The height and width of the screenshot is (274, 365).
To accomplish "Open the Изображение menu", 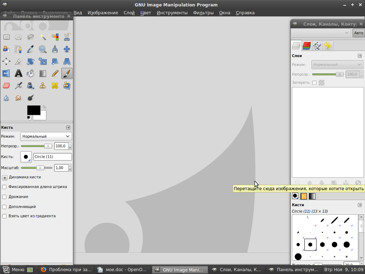I will [x=103, y=13].
